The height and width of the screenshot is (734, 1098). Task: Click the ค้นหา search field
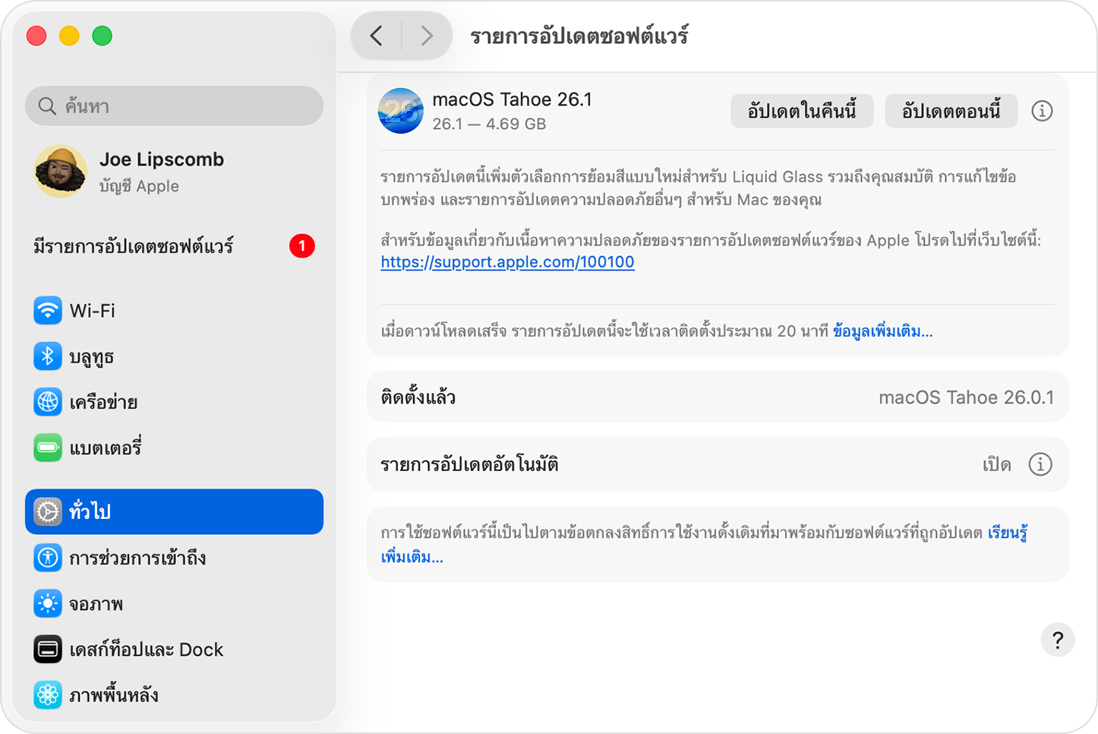(174, 106)
